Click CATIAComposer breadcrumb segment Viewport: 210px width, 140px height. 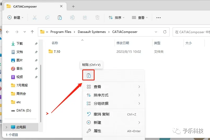coord(125,32)
